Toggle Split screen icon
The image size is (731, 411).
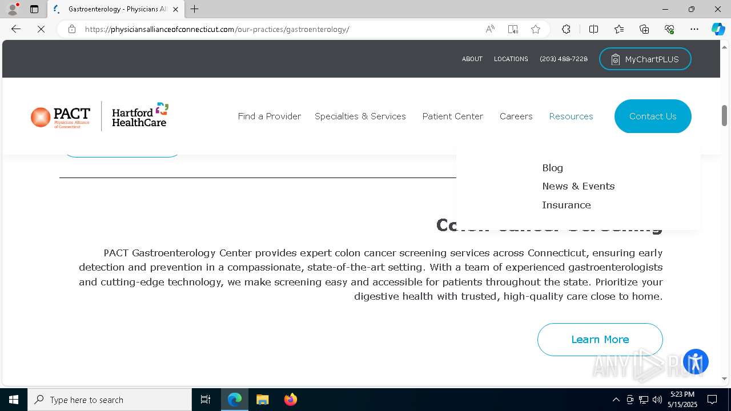593,29
